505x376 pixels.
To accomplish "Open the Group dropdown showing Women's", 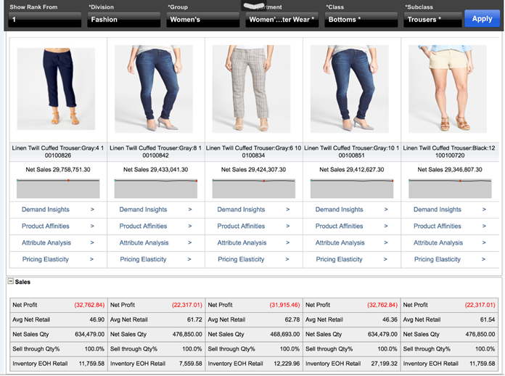I will [x=203, y=20].
